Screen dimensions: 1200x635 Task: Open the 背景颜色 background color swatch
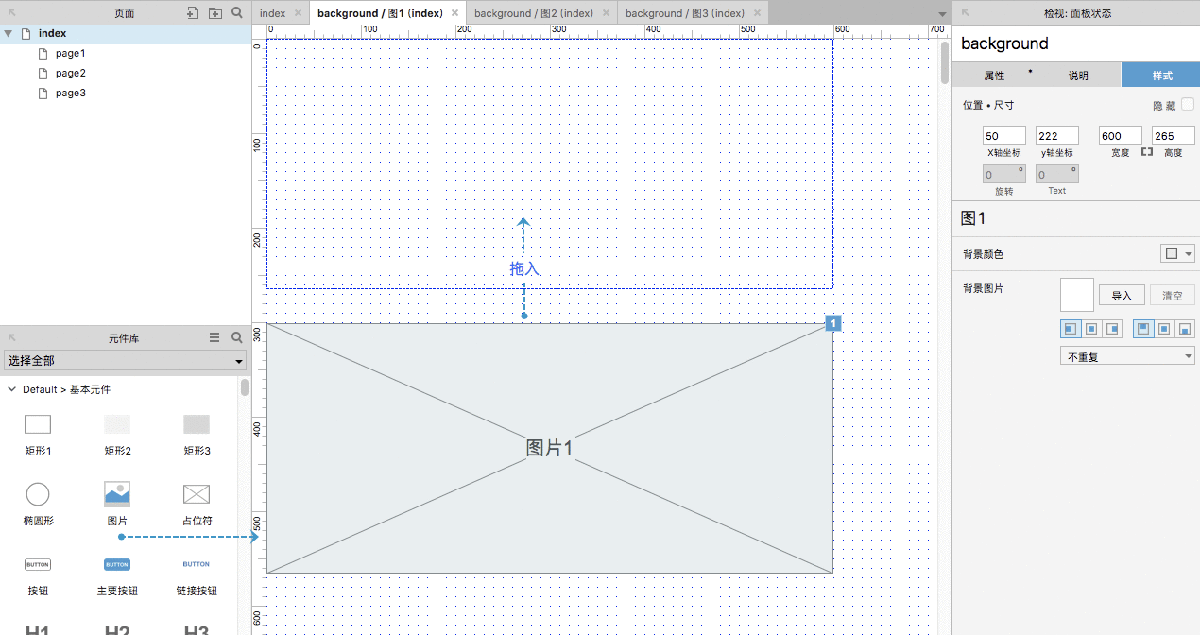[x=1177, y=253]
